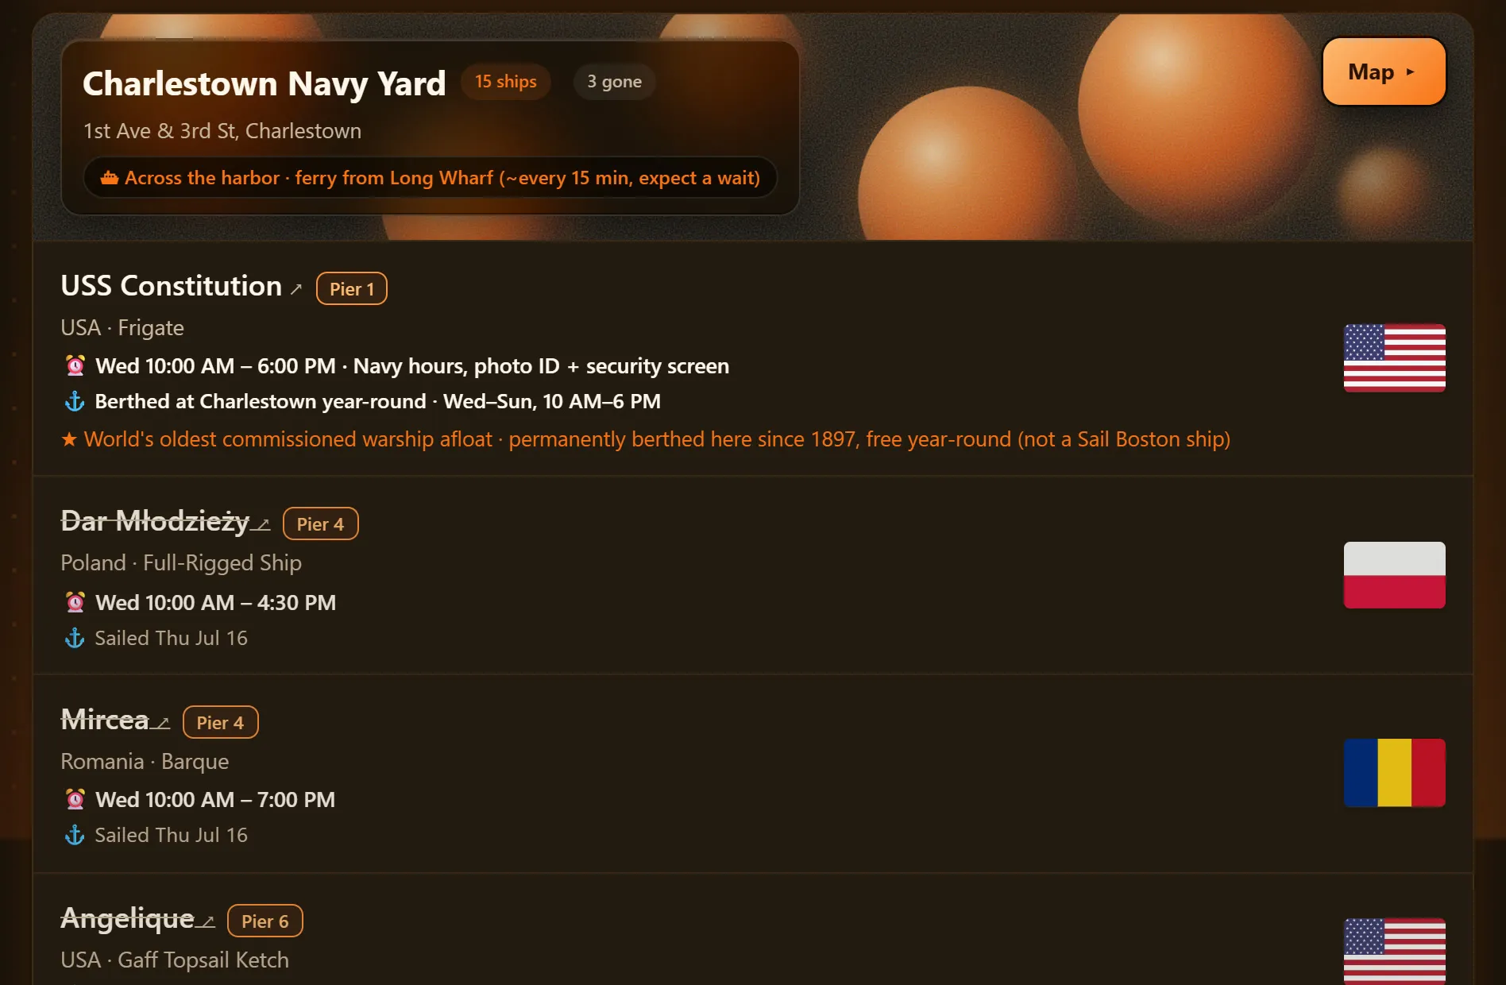Click the alarm clock icon for USS Constitution
This screenshot has width=1506, height=985.
[x=75, y=365]
